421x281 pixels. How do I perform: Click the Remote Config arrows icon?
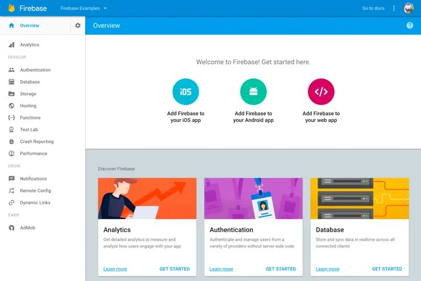pos(11,191)
